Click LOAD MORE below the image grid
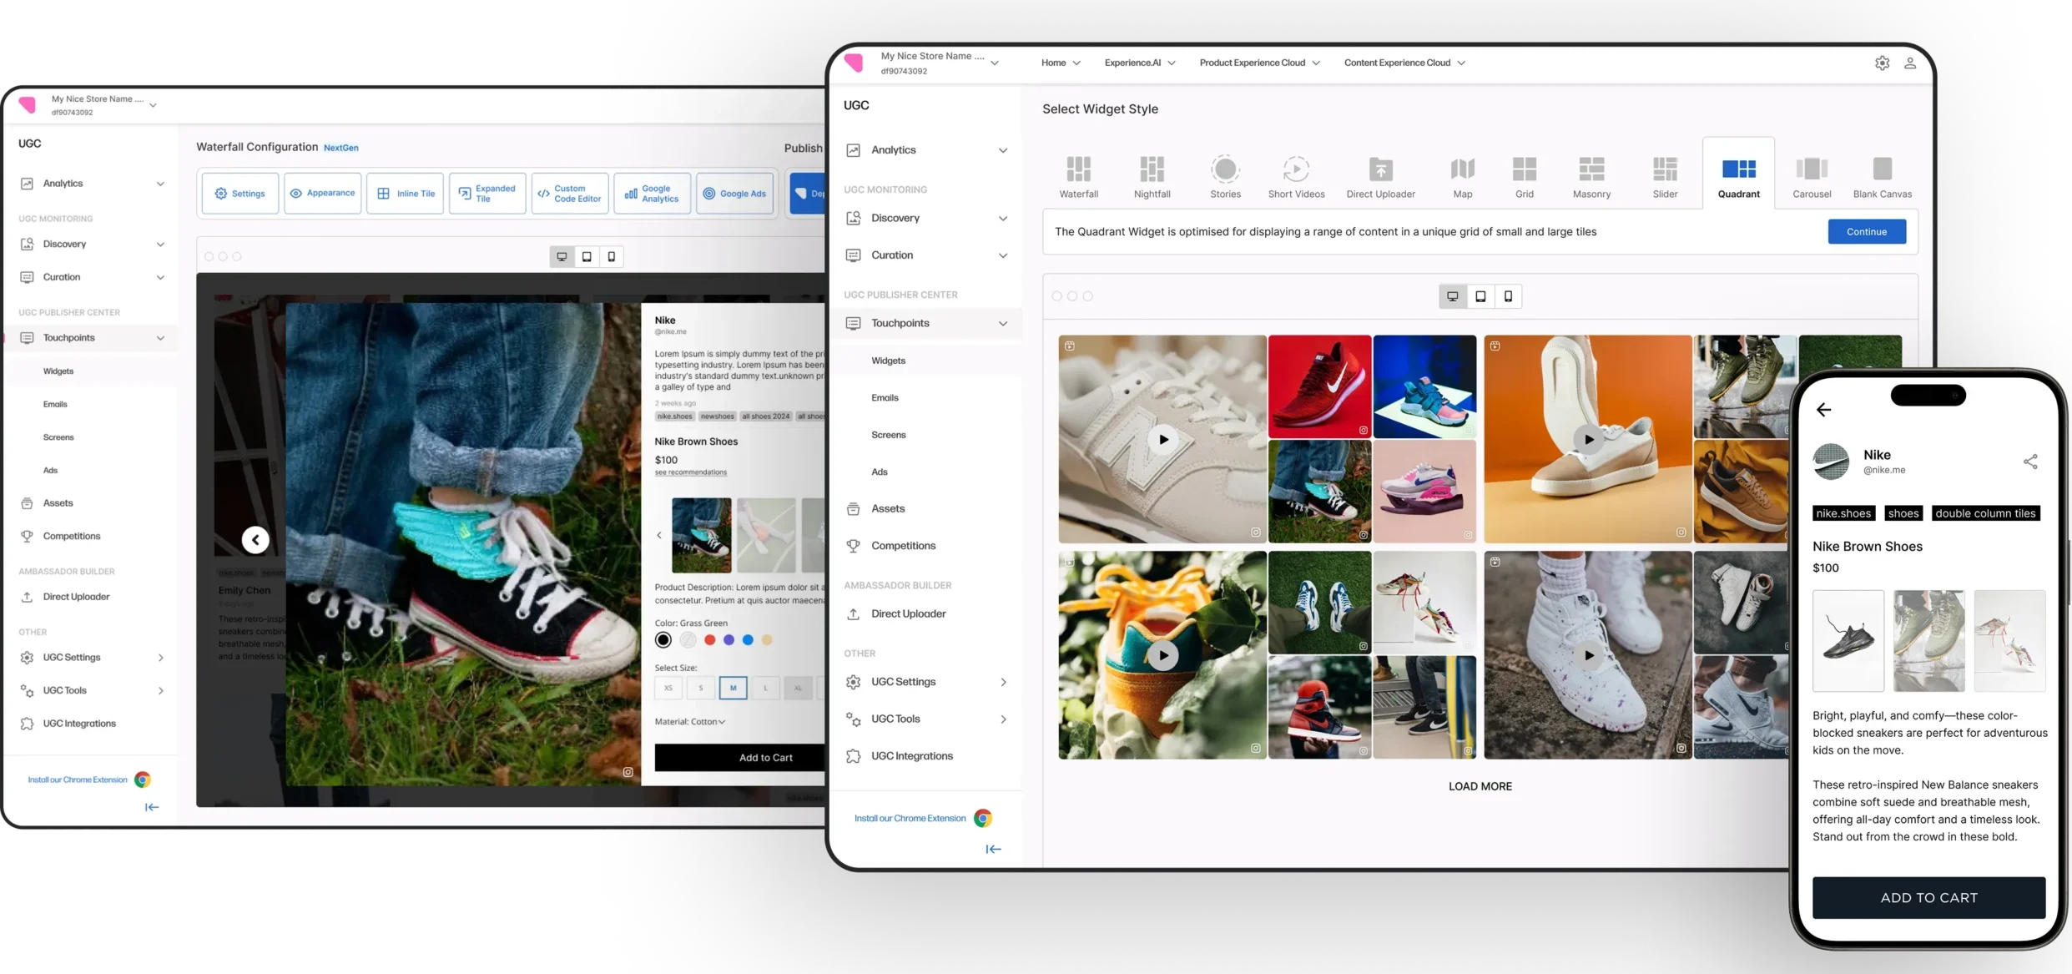This screenshot has width=2072, height=974. pyautogui.click(x=1480, y=786)
